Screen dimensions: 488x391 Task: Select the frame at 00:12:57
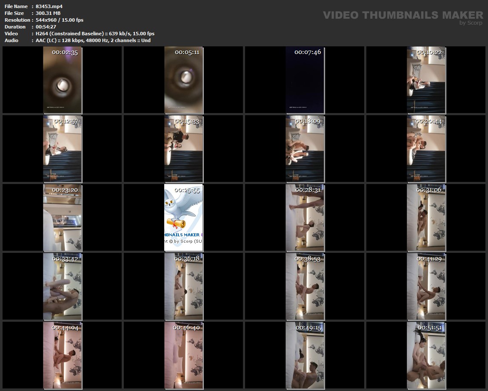[x=63, y=149]
